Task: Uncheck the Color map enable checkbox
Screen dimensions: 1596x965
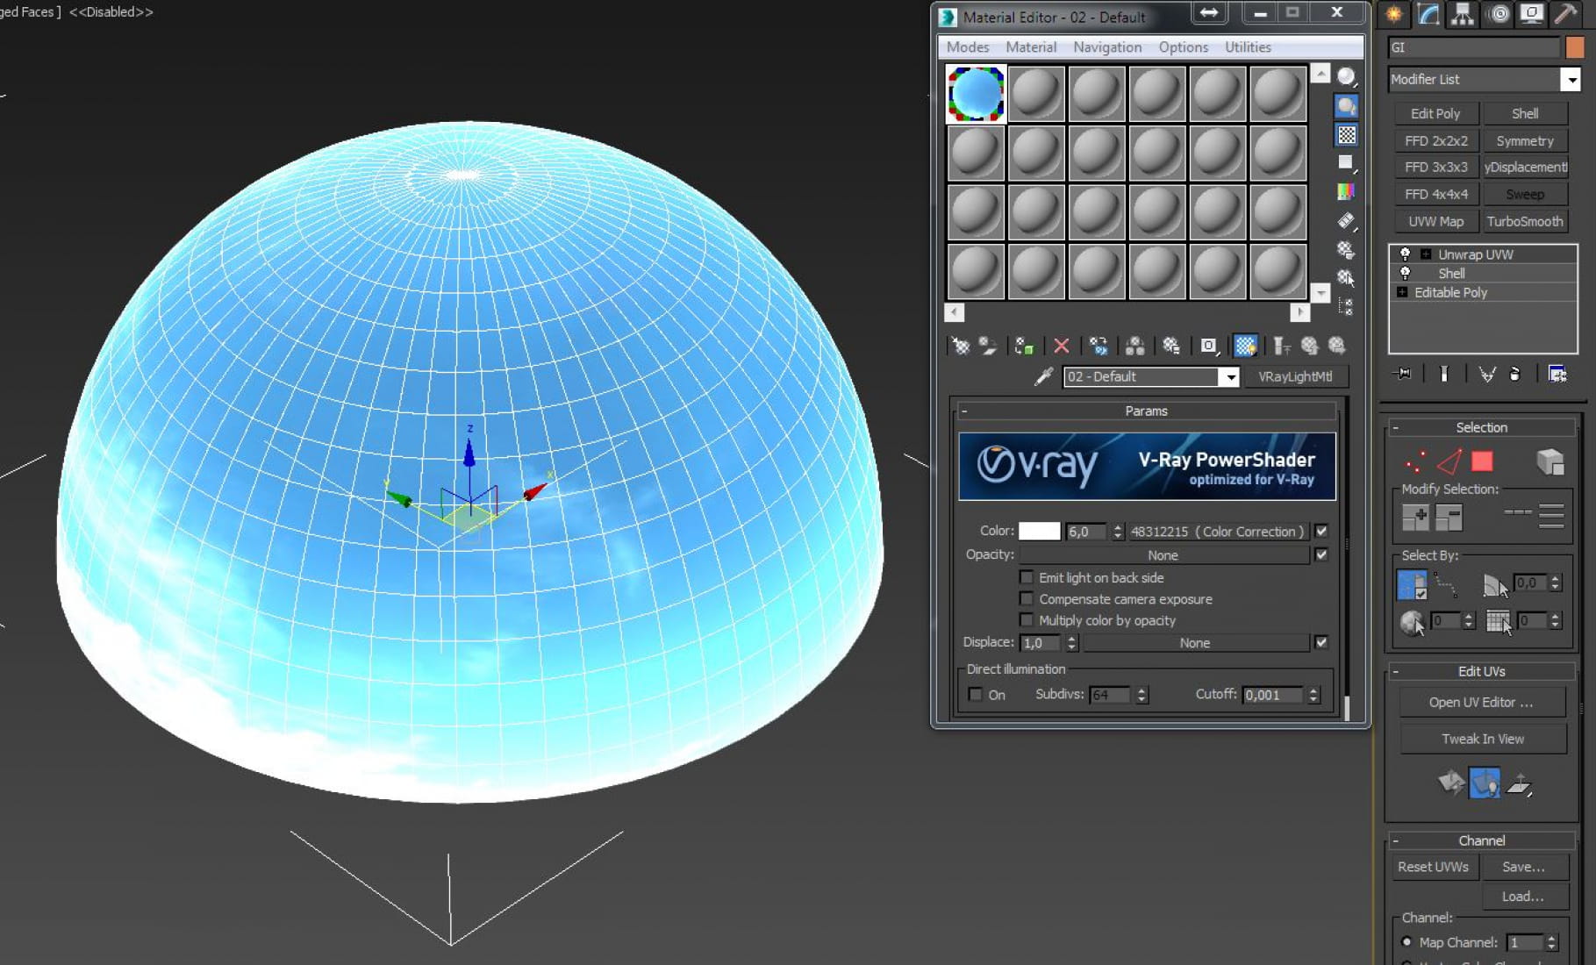Action: point(1321,531)
